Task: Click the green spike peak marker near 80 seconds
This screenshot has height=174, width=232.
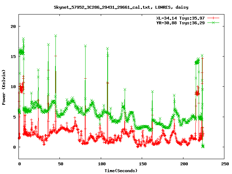Action: 86,46
